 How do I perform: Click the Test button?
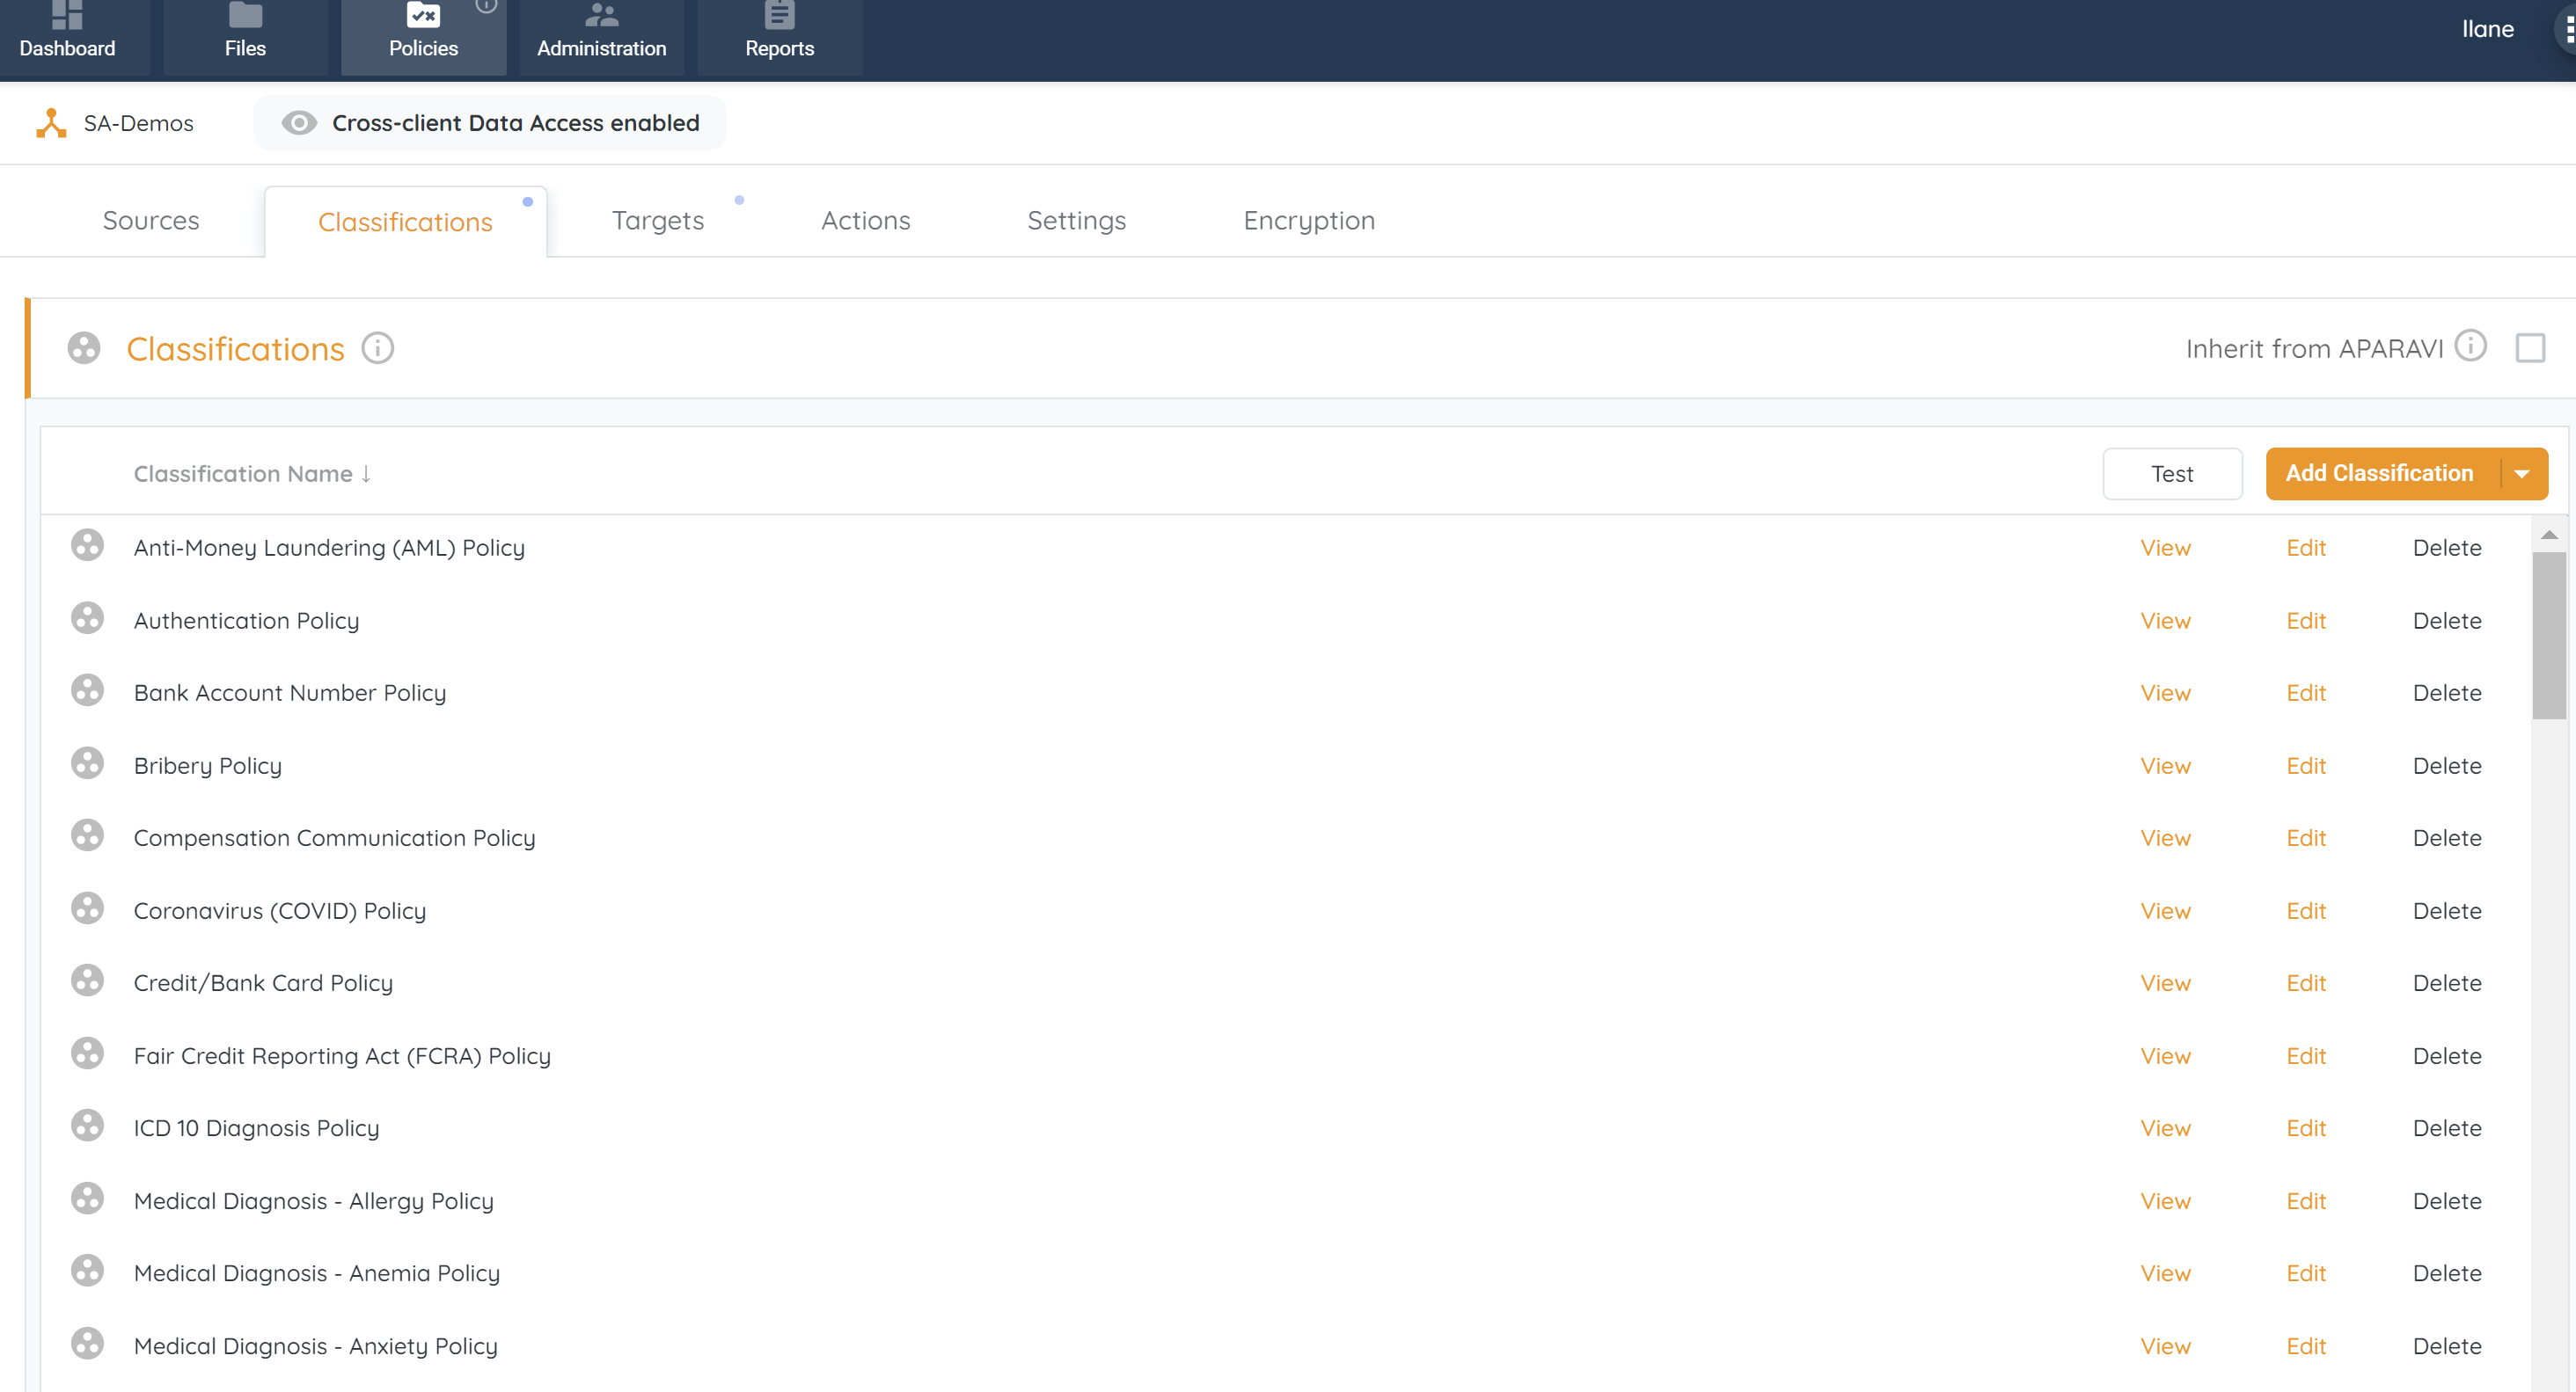pyautogui.click(x=2171, y=474)
